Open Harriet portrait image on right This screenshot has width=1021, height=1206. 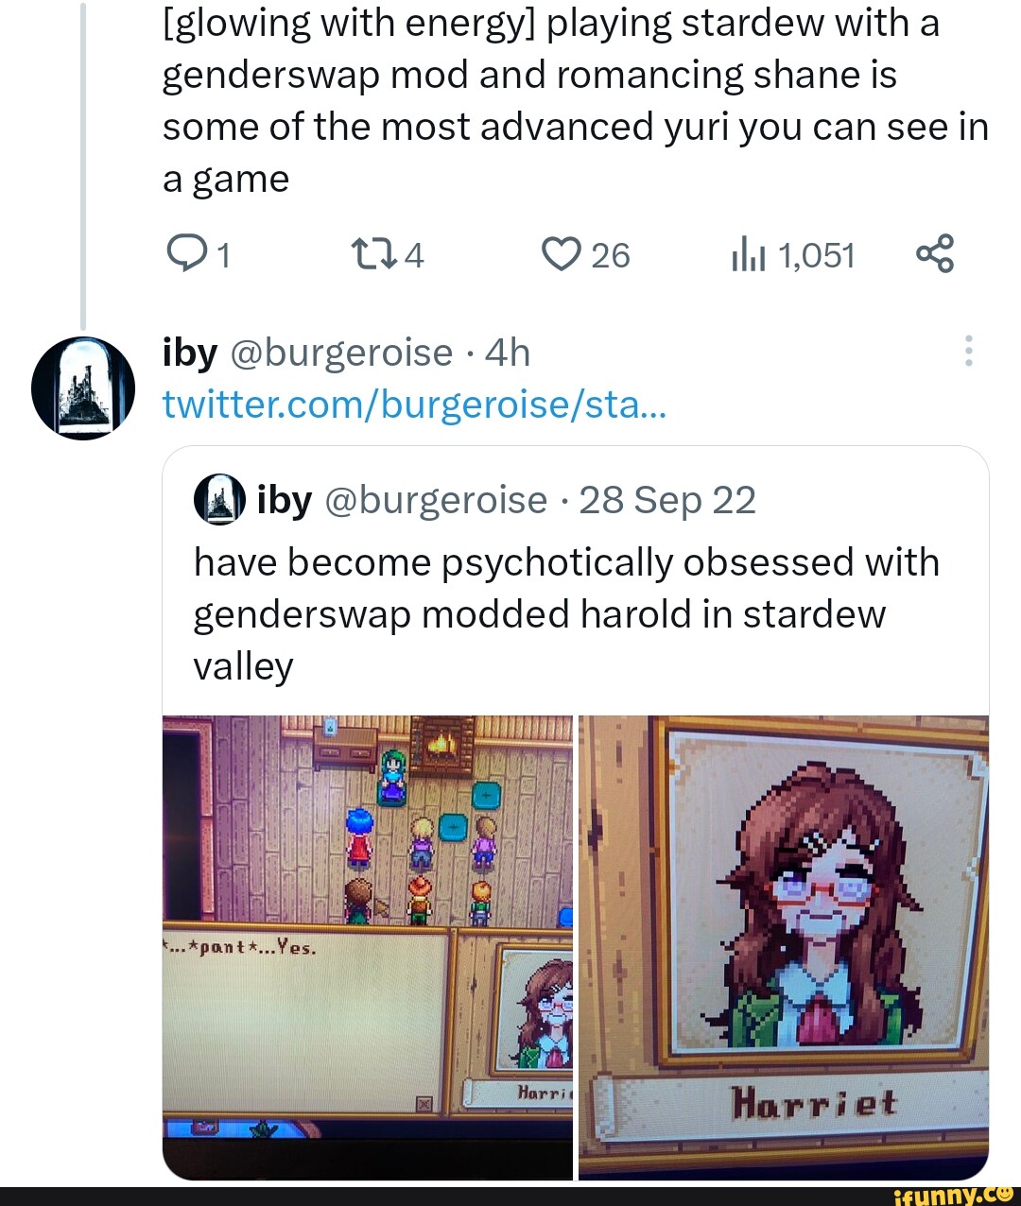784,947
